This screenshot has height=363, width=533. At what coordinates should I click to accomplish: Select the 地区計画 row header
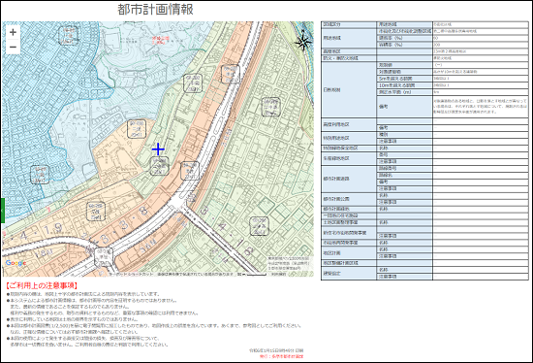point(349,253)
